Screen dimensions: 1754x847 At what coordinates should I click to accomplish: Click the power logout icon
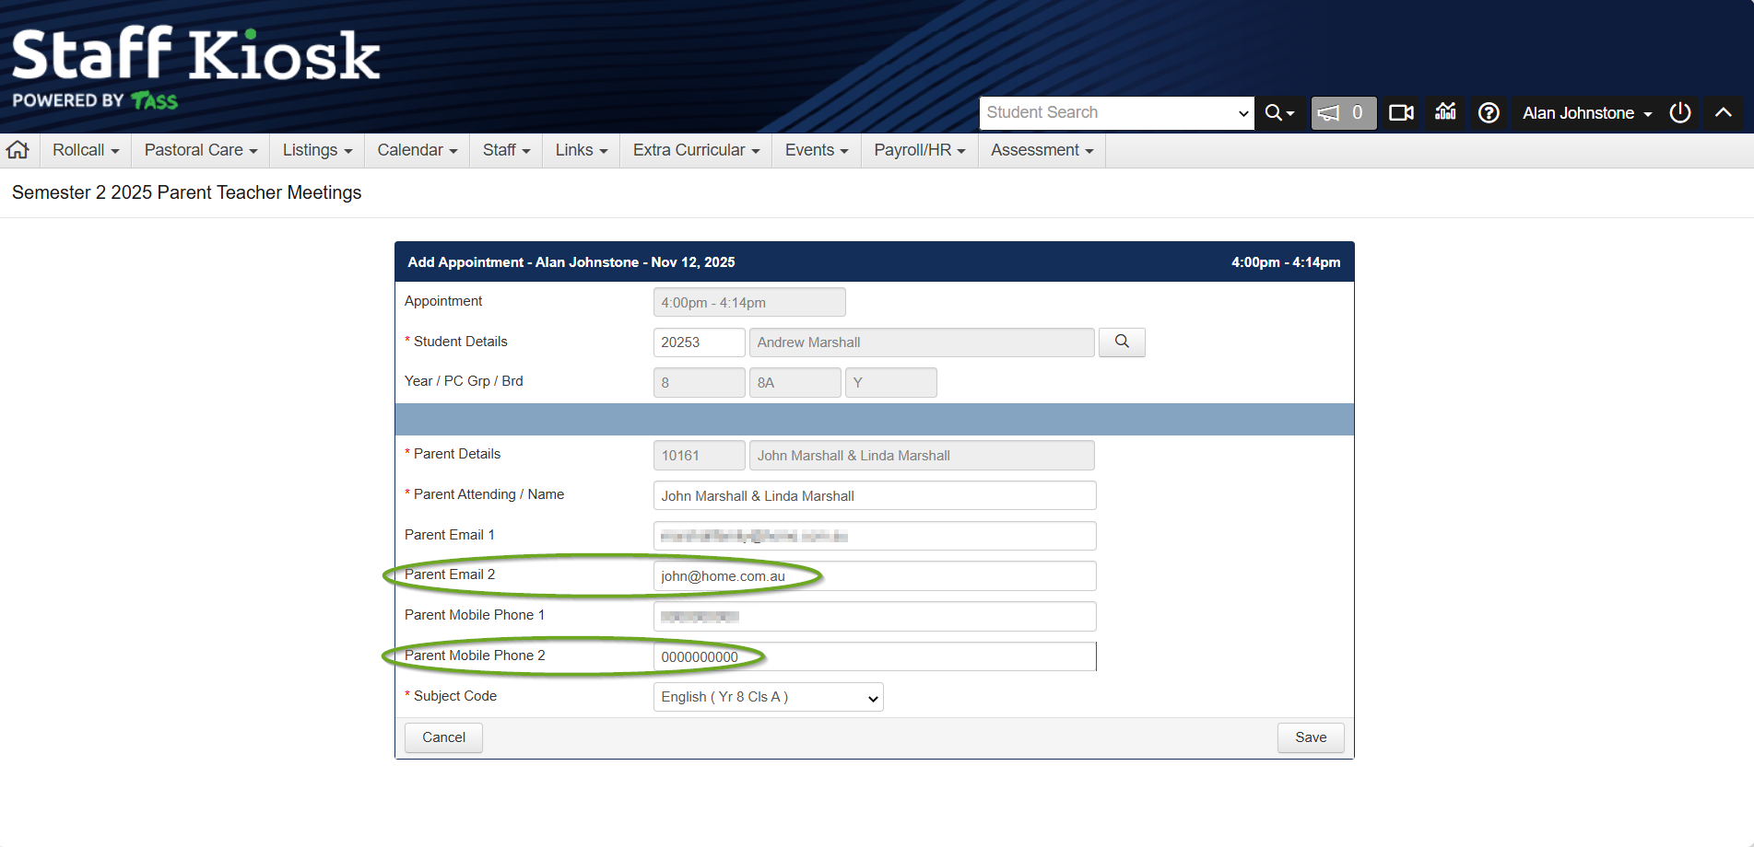click(x=1680, y=112)
